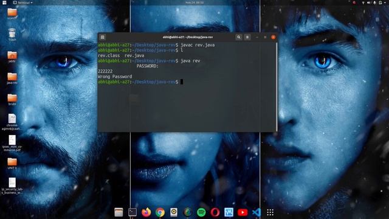Image resolution: width=389 pixels, height=219 pixels.
Task: Click the red recording indicator in top bar
Action: tap(354, 2)
